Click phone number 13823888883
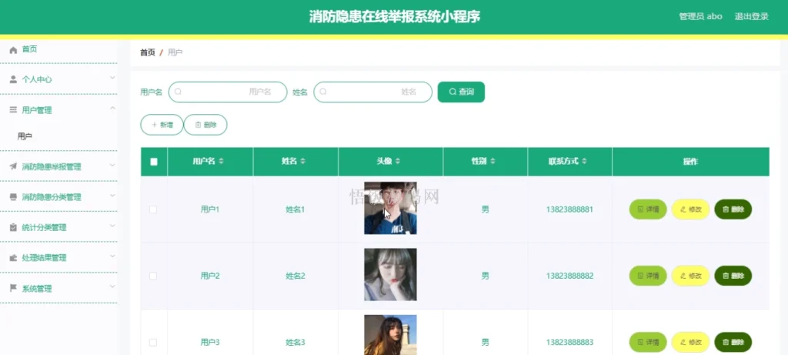This screenshot has height=355, width=788. [569, 343]
